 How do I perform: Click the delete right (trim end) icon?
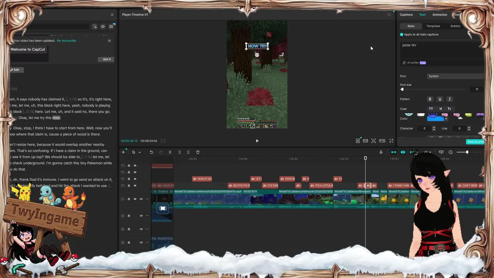click(x=188, y=152)
